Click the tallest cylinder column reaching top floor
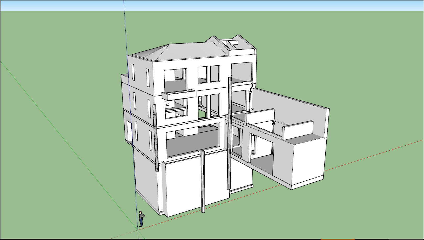The image size is (424, 240). 230,133
